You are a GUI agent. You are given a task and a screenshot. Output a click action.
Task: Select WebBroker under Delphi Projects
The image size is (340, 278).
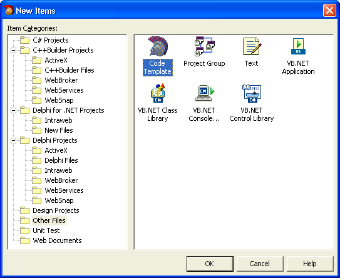click(61, 180)
